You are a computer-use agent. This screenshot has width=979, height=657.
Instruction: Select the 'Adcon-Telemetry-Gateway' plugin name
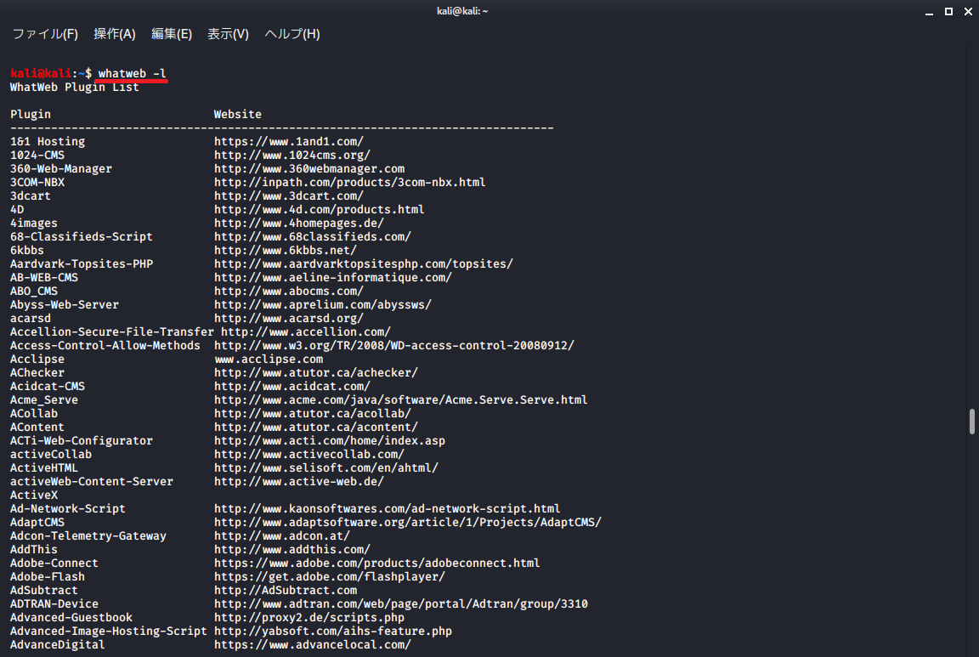pyautogui.click(x=88, y=536)
